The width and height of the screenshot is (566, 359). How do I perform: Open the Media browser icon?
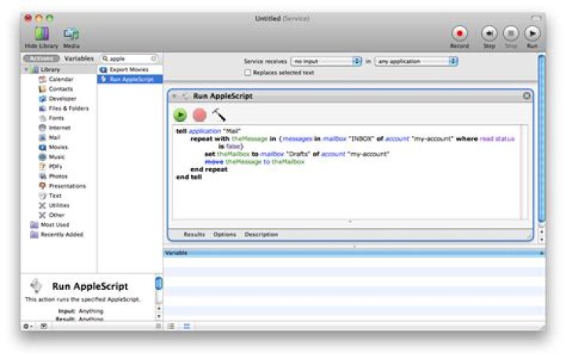[x=71, y=34]
